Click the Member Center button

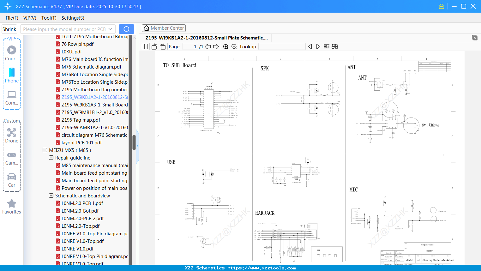[164, 28]
